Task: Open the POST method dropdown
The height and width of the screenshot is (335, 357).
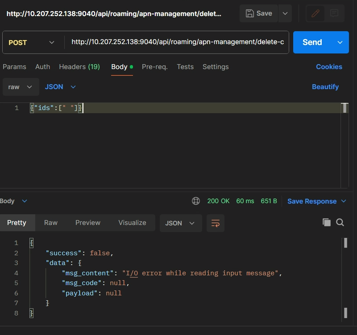Action: 31,42
